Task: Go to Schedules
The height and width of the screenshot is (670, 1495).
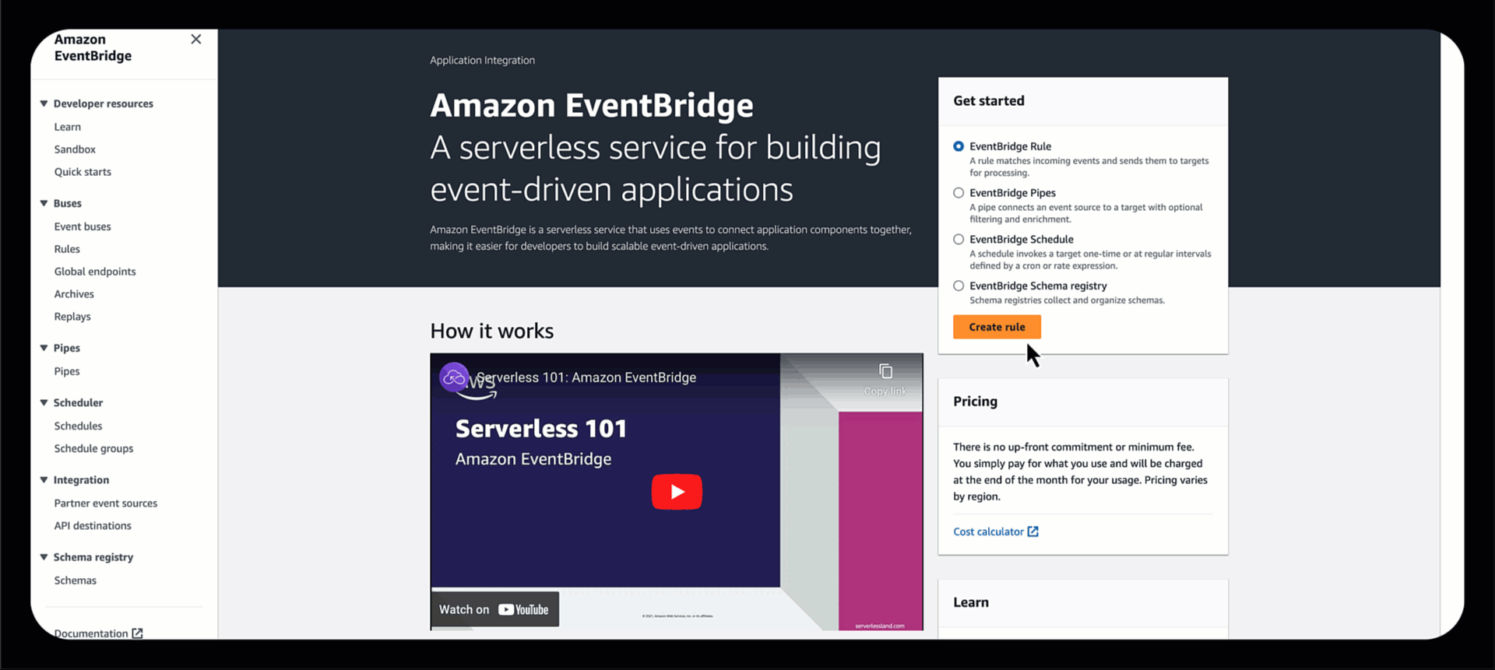Action: 78,426
